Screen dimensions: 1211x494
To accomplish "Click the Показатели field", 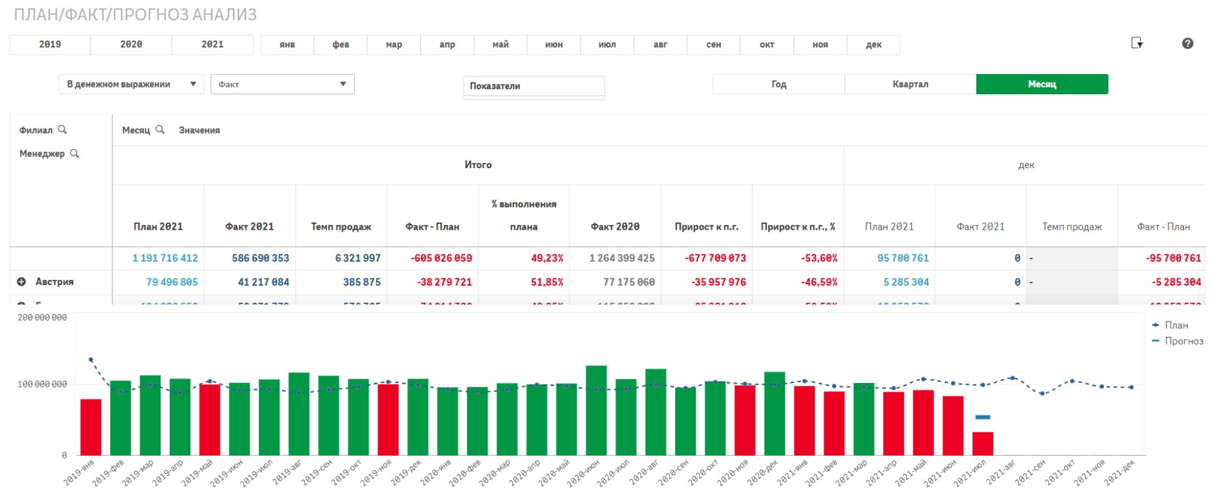I will [x=534, y=86].
